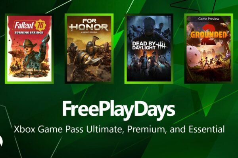The image size is (238, 158).
Task: Click the Fallout 76 logo title
Action: [x=30, y=25]
